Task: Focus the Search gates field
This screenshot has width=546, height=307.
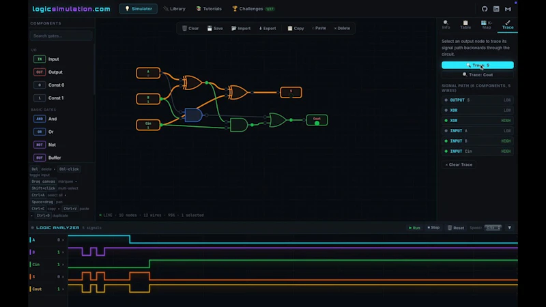Action: [x=61, y=36]
